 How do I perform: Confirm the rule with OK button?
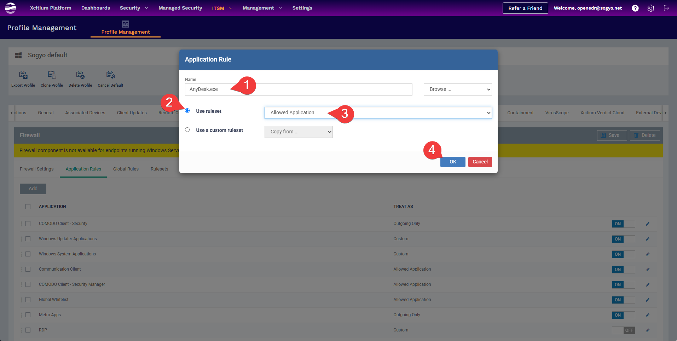pos(453,162)
